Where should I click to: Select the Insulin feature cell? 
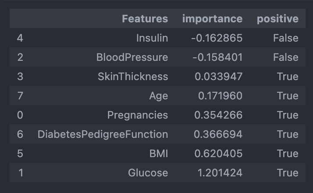point(152,38)
